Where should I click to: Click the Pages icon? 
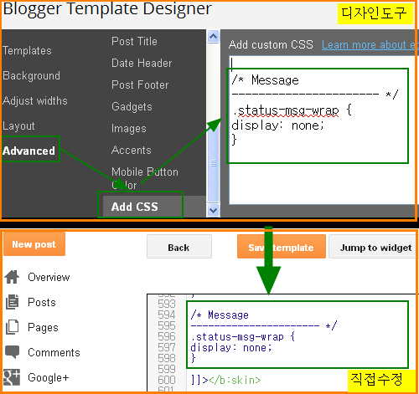12,327
